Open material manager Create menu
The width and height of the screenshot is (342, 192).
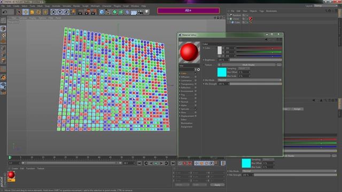click(x=14, y=169)
